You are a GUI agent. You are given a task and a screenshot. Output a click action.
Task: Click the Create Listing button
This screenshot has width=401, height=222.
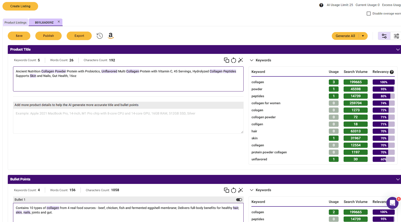20,6
